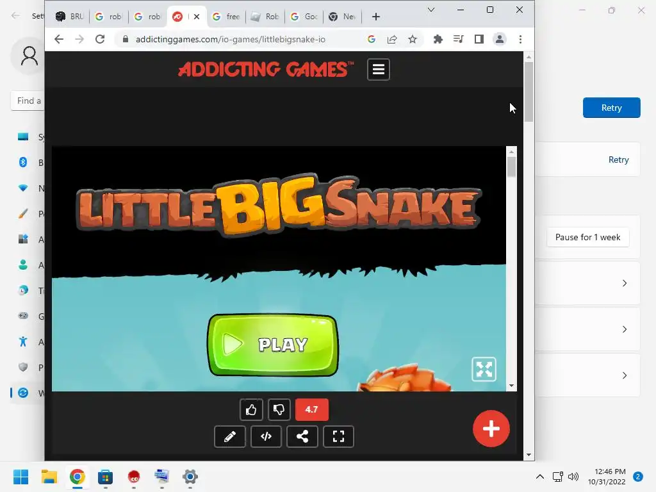This screenshot has width=656, height=492.
Task: Select Personalization brush icon in Settings sidebar
Action: point(23,214)
